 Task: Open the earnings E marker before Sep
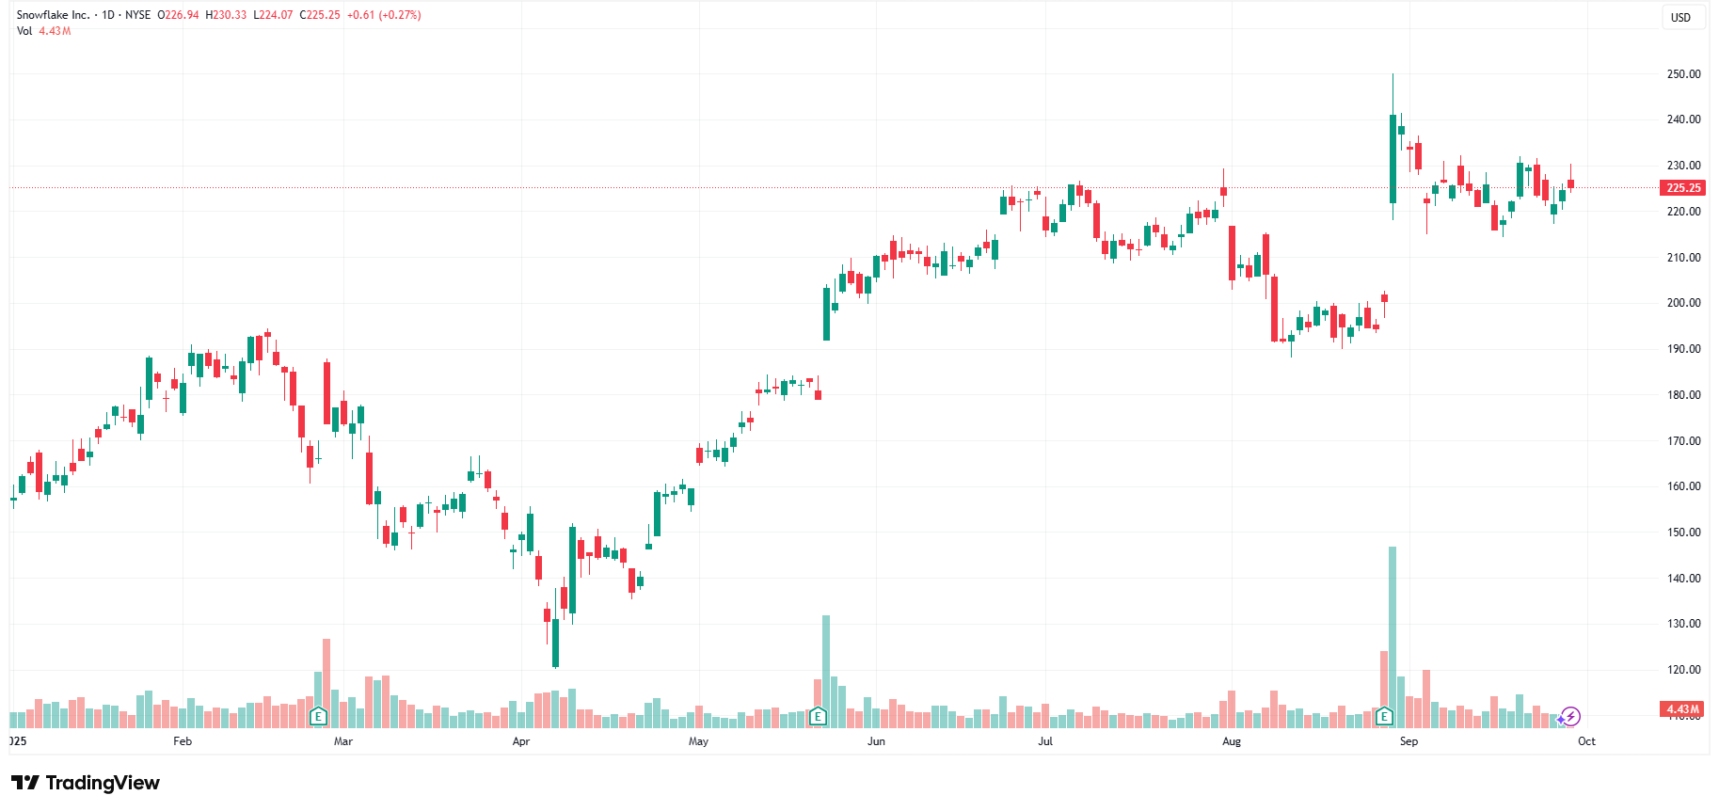[x=1384, y=717]
